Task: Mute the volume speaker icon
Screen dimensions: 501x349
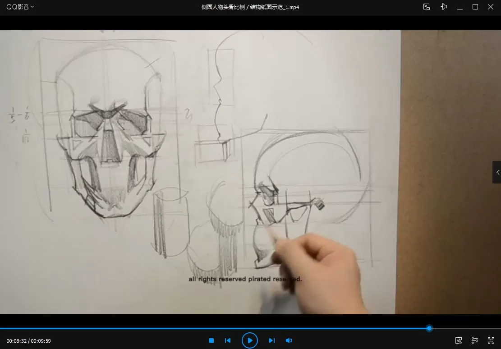Action: (x=289, y=340)
